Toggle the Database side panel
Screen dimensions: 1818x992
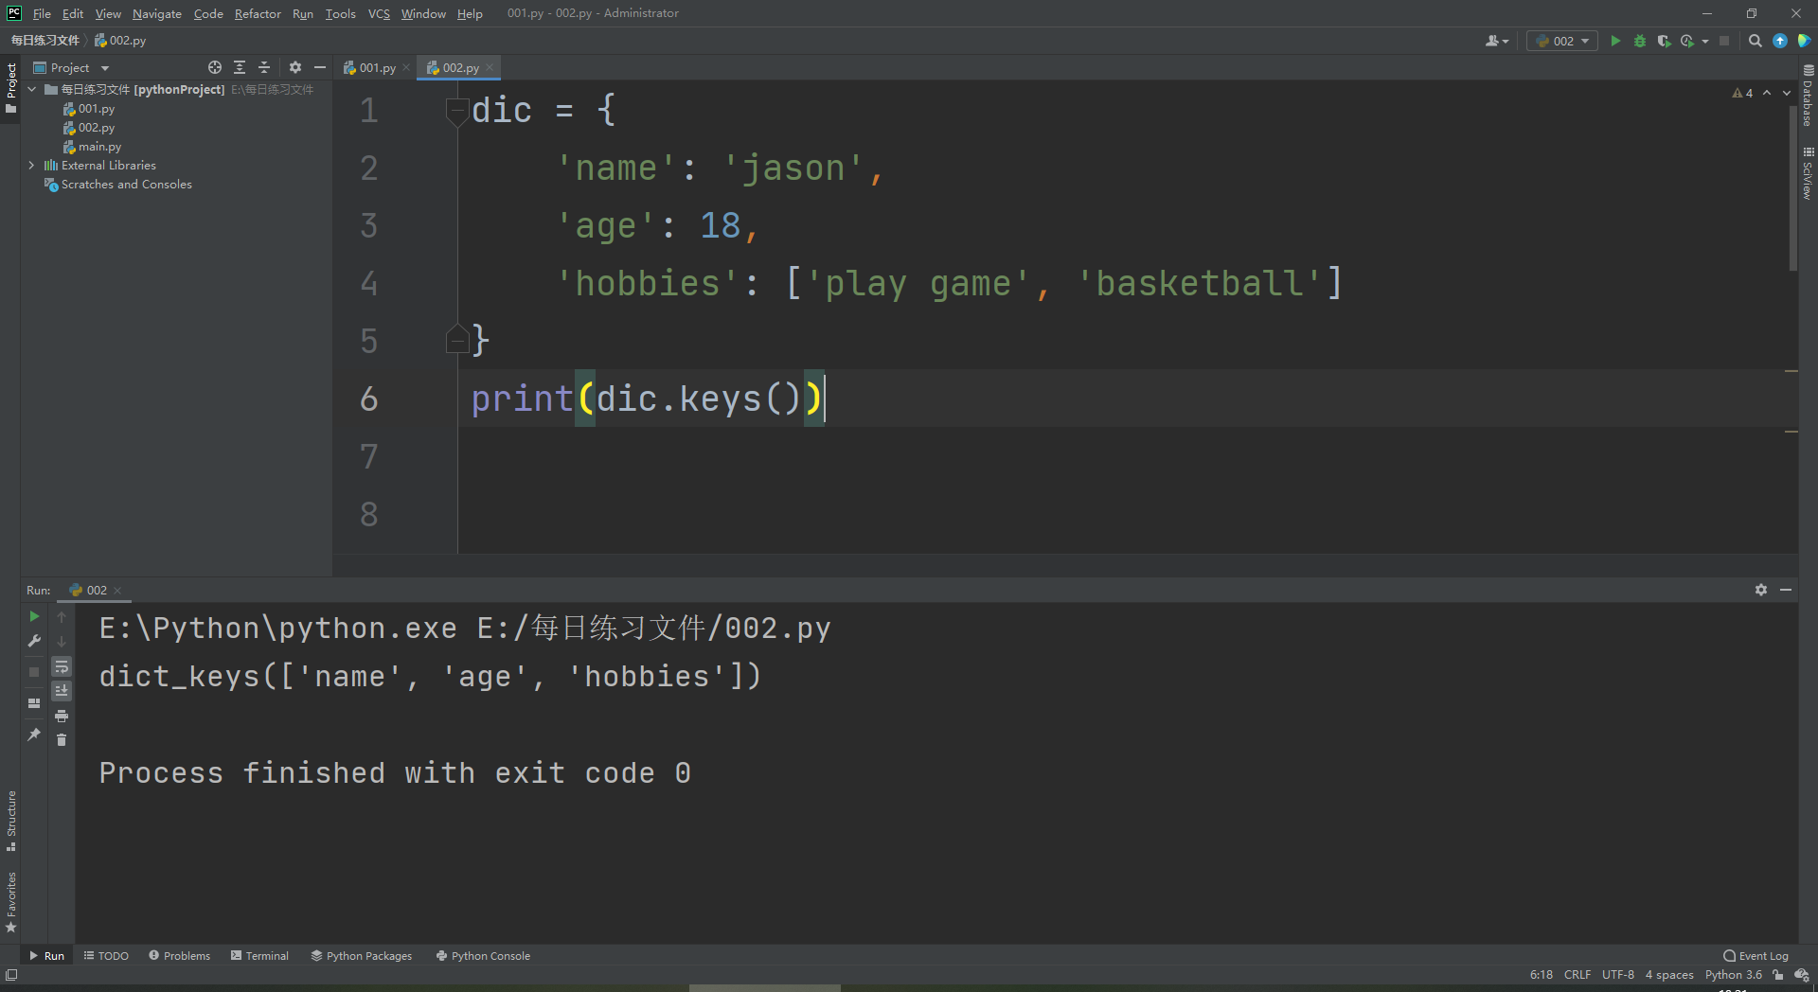click(1808, 96)
